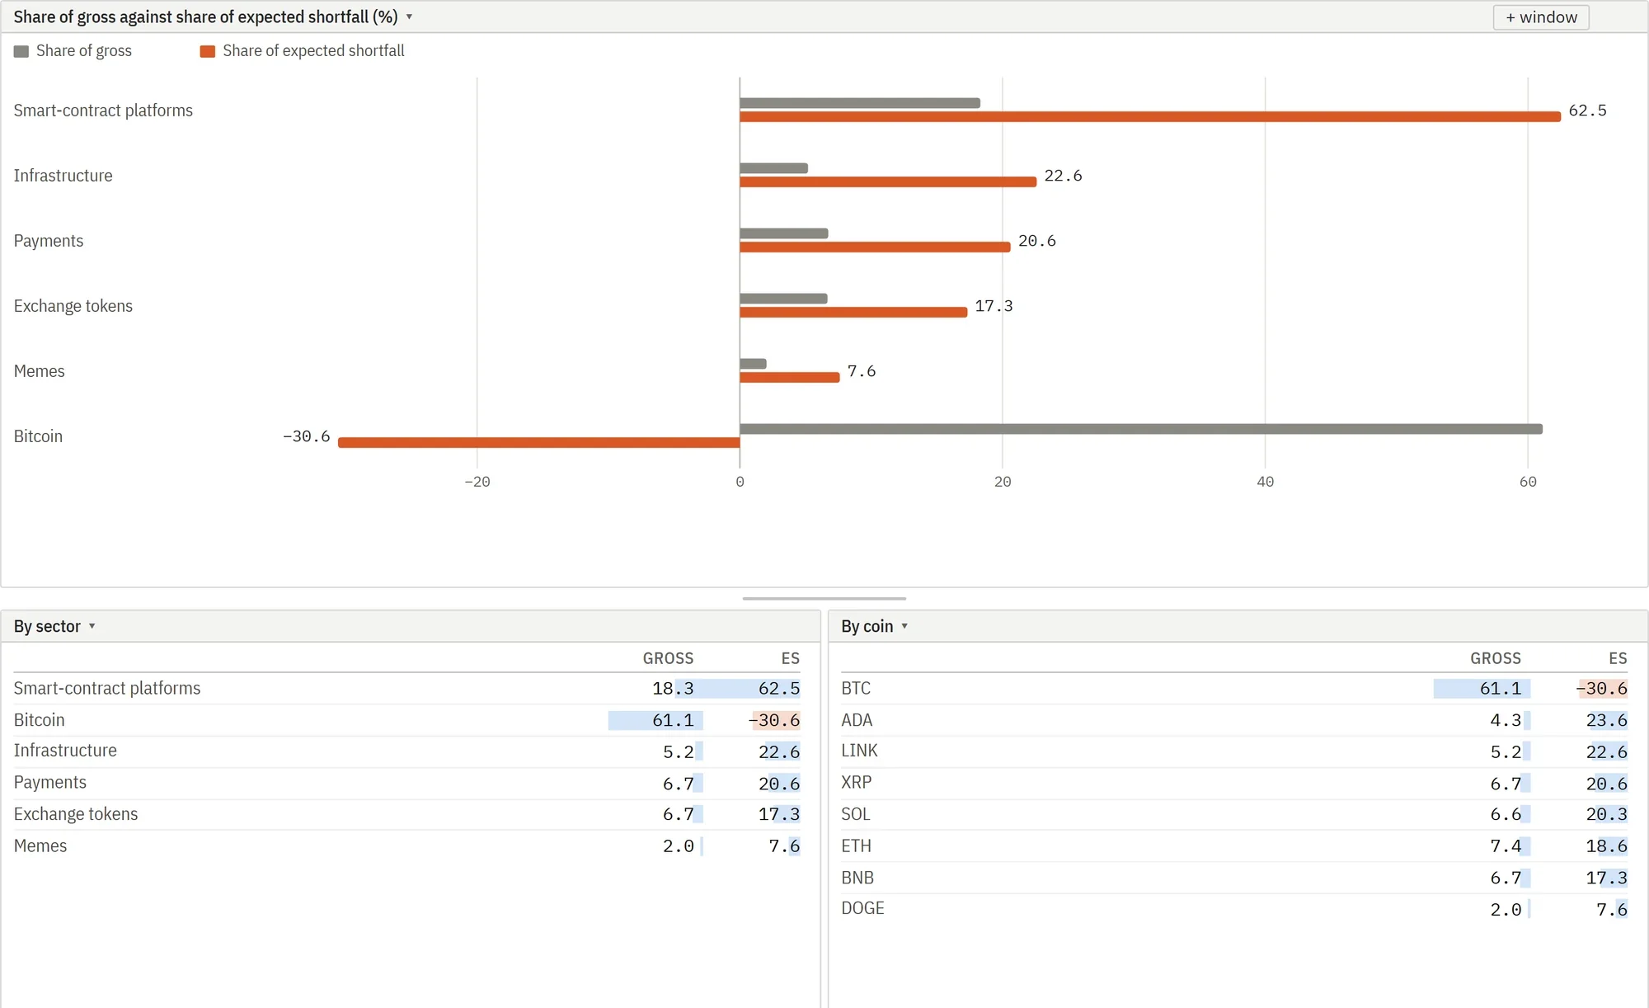Select 'Exchange tokens' row in By sector table
Image resolution: width=1649 pixels, height=1008 pixels.
pyautogui.click(x=407, y=814)
